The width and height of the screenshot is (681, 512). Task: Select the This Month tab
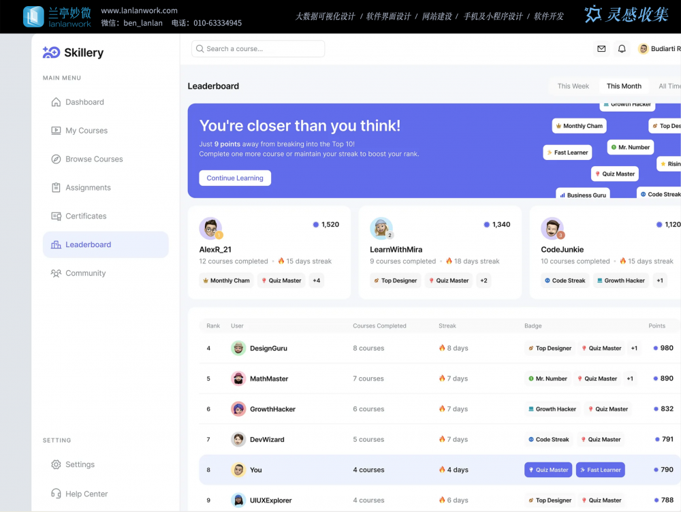click(x=624, y=86)
